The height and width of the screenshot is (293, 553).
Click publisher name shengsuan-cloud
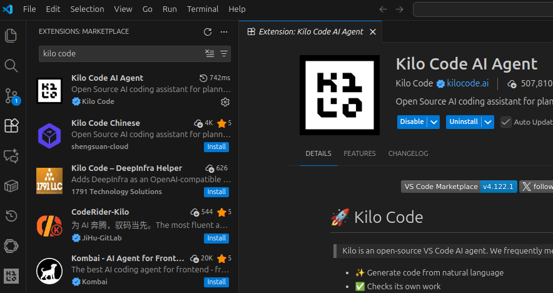(100, 146)
